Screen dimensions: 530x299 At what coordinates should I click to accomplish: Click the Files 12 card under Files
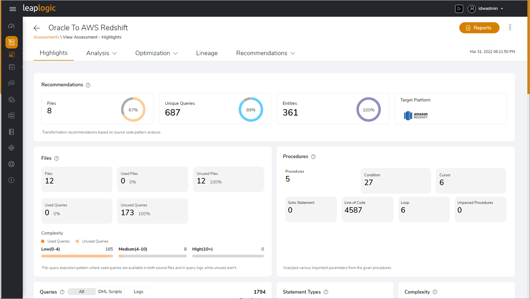[77, 179]
